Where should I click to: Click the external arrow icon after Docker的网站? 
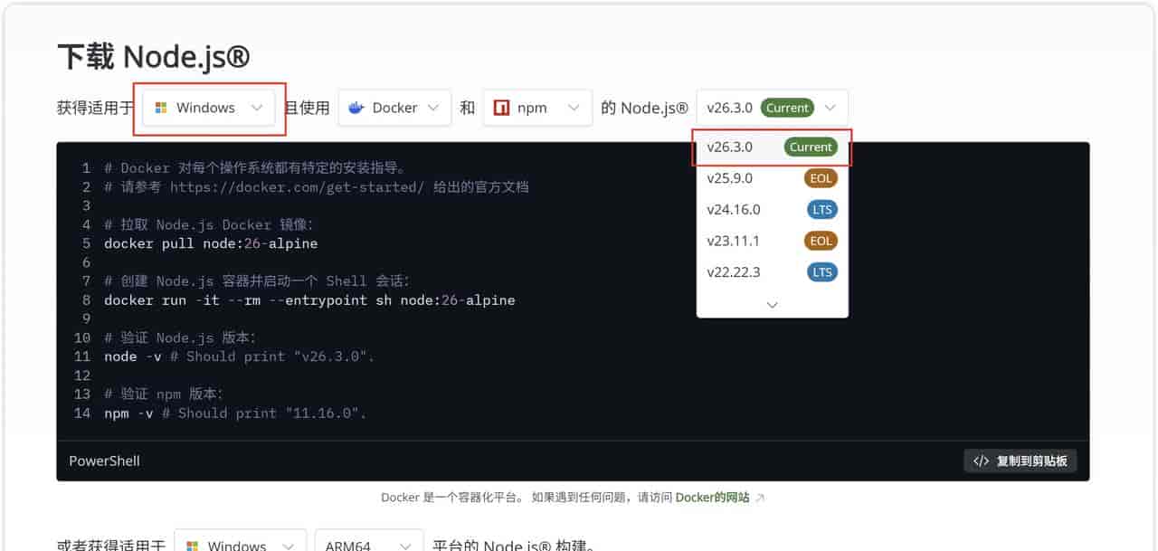[759, 498]
